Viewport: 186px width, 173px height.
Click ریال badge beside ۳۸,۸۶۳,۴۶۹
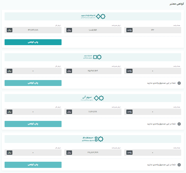(69, 153)
